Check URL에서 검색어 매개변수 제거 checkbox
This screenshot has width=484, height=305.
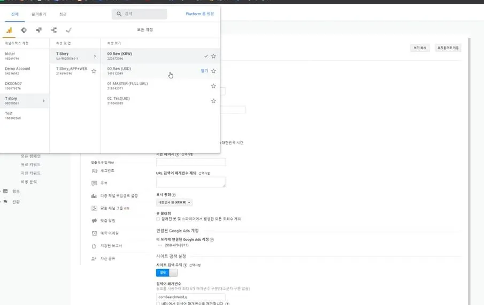point(158,304)
